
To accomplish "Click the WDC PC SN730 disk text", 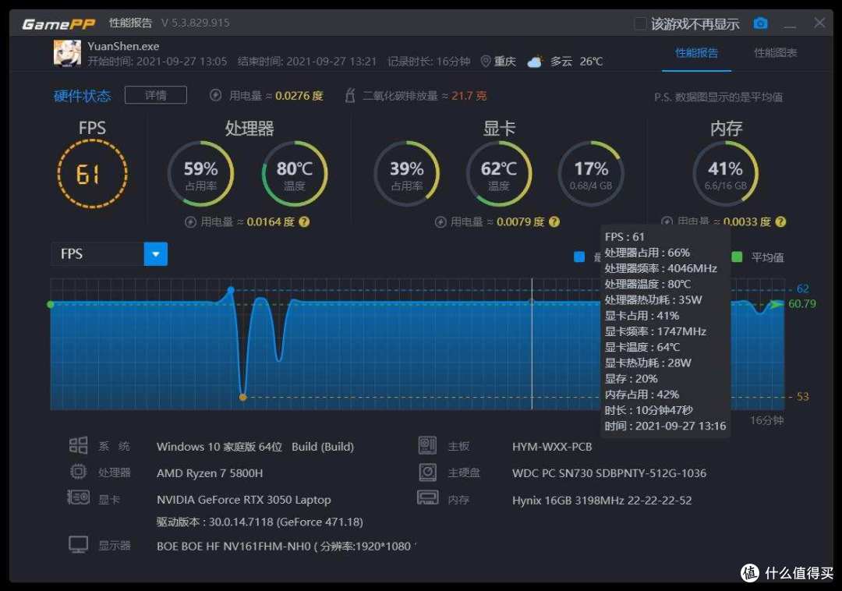I will coord(609,473).
